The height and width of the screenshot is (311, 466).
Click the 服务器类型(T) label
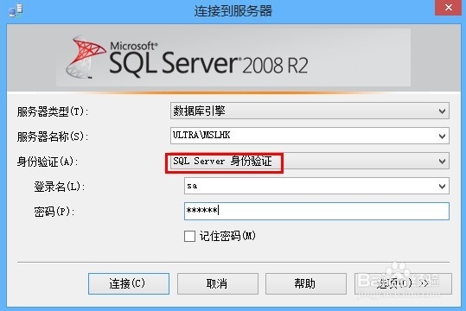click(52, 111)
